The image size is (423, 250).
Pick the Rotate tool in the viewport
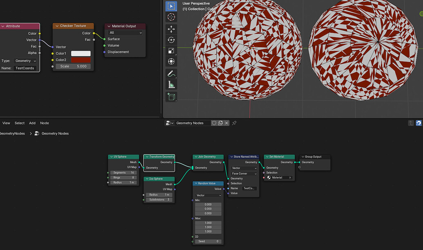click(x=171, y=40)
